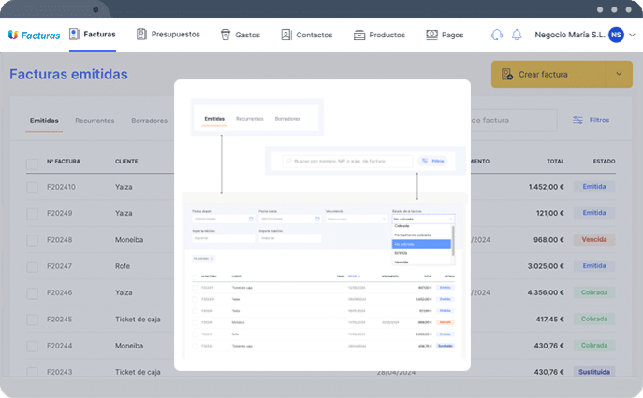This screenshot has width=643, height=398.
Task: Remove the No cobrada filter chip
Action: tap(212, 259)
